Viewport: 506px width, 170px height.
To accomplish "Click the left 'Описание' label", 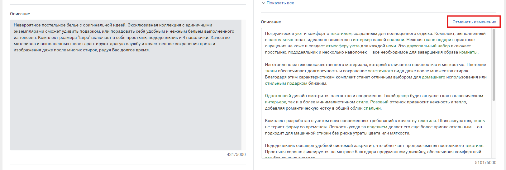I will coord(20,14).
